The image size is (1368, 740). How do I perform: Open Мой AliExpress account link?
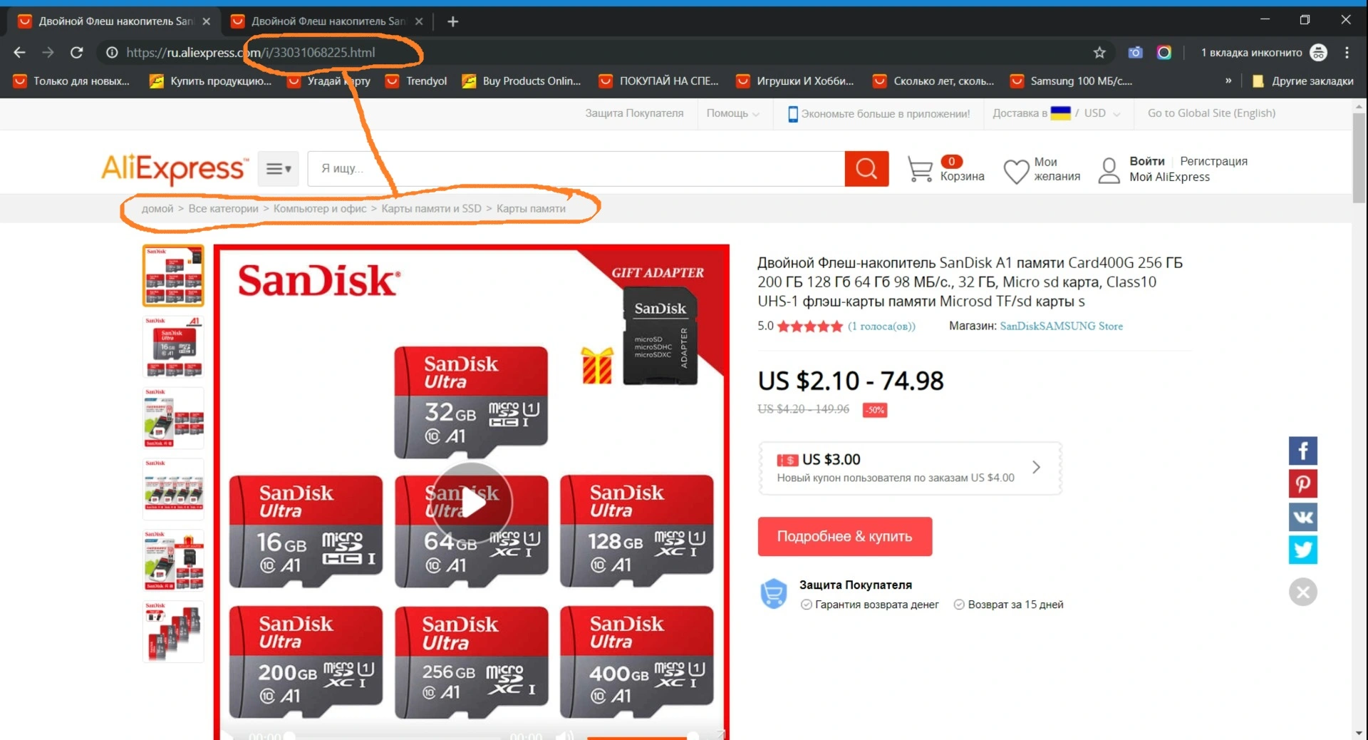pos(1169,178)
